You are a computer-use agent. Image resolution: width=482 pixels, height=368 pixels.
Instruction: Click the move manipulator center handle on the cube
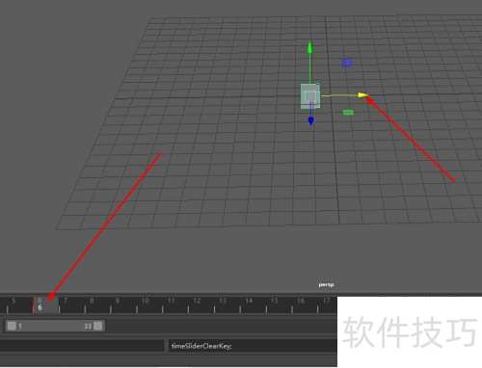[x=310, y=95]
